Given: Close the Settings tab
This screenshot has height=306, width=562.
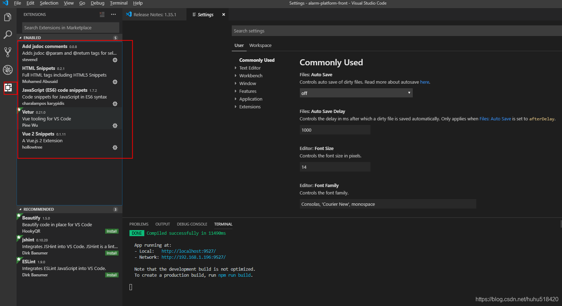Looking at the screenshot, I should click(224, 14).
